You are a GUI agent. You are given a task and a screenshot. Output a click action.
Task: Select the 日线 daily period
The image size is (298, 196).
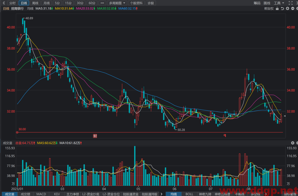(x=24, y=3)
